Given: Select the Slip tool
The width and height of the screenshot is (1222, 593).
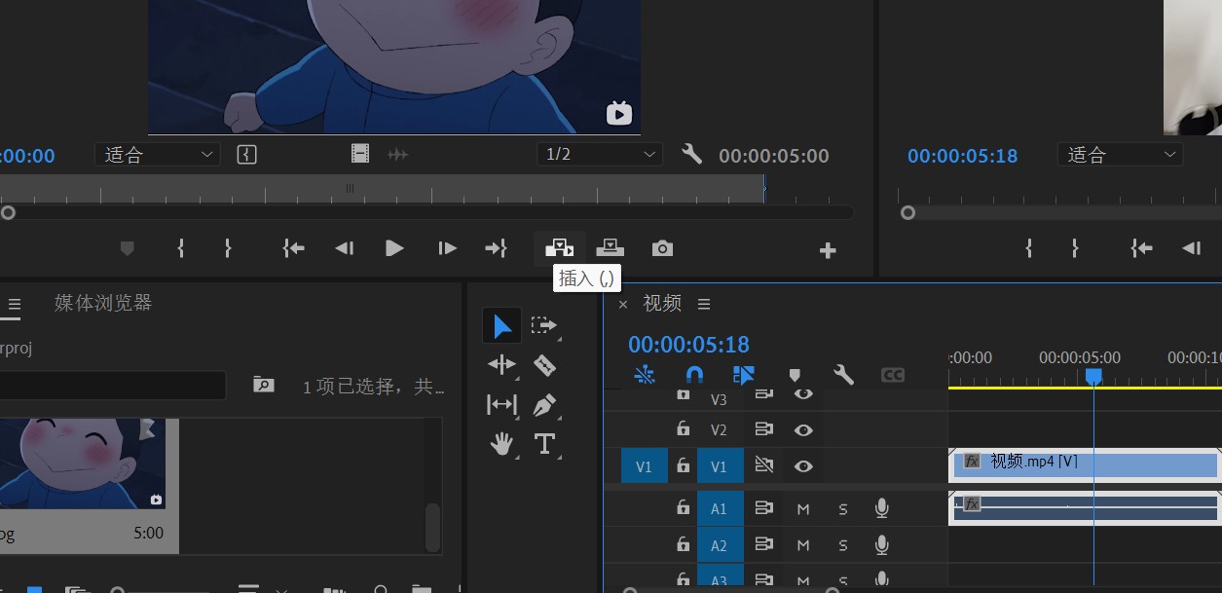Looking at the screenshot, I should click(x=501, y=404).
